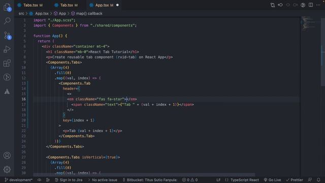Open the Search view icon
The width and height of the screenshot is (325, 183).
tap(7, 21)
